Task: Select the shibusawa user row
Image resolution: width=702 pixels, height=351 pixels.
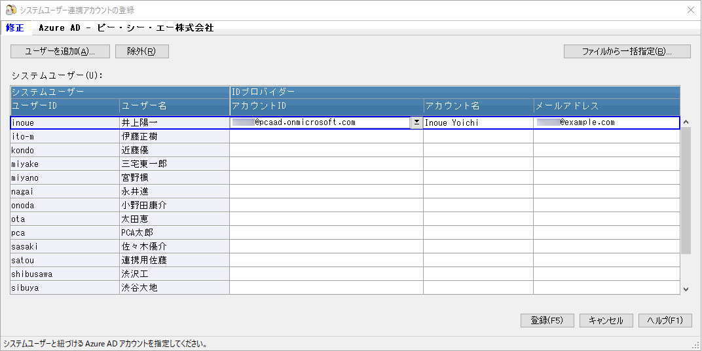Action: (x=65, y=274)
